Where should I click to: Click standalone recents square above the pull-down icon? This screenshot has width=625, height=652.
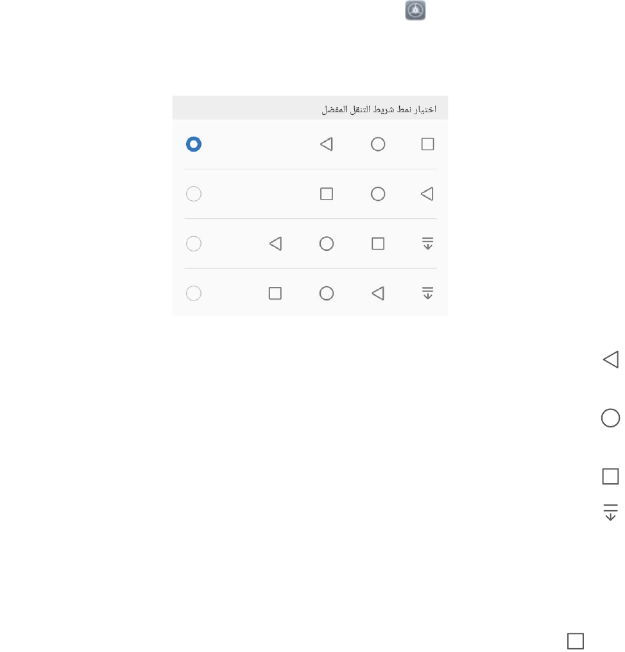610,476
